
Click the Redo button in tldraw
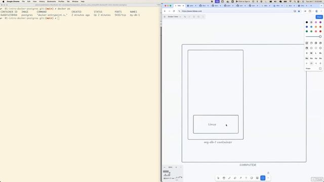[x=189, y=17]
